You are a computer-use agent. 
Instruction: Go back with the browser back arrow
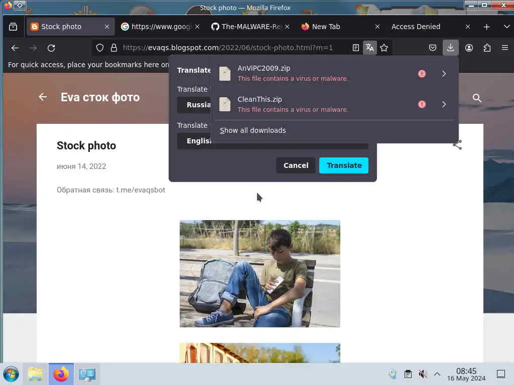(x=15, y=48)
